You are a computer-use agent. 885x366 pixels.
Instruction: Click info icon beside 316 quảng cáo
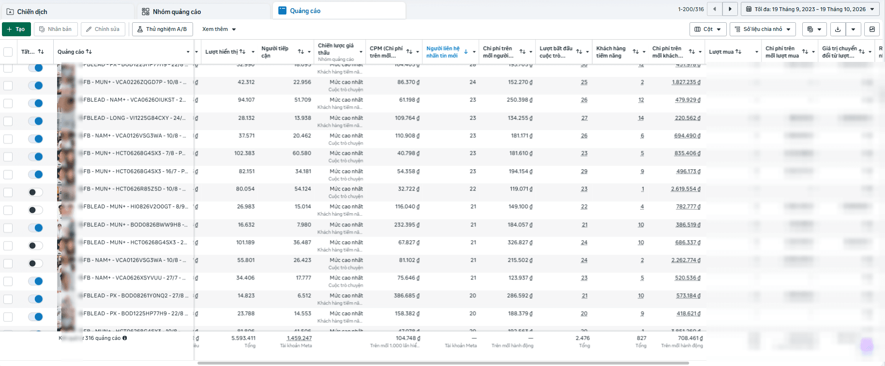coord(125,338)
